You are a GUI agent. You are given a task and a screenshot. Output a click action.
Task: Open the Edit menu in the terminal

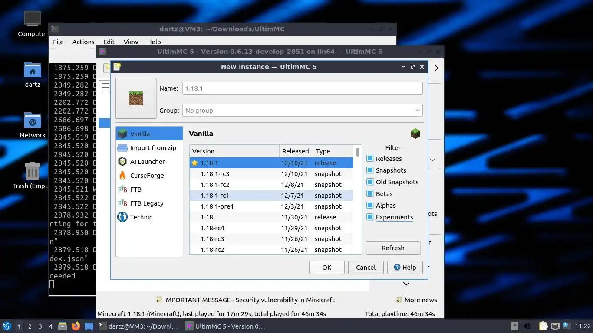point(109,42)
